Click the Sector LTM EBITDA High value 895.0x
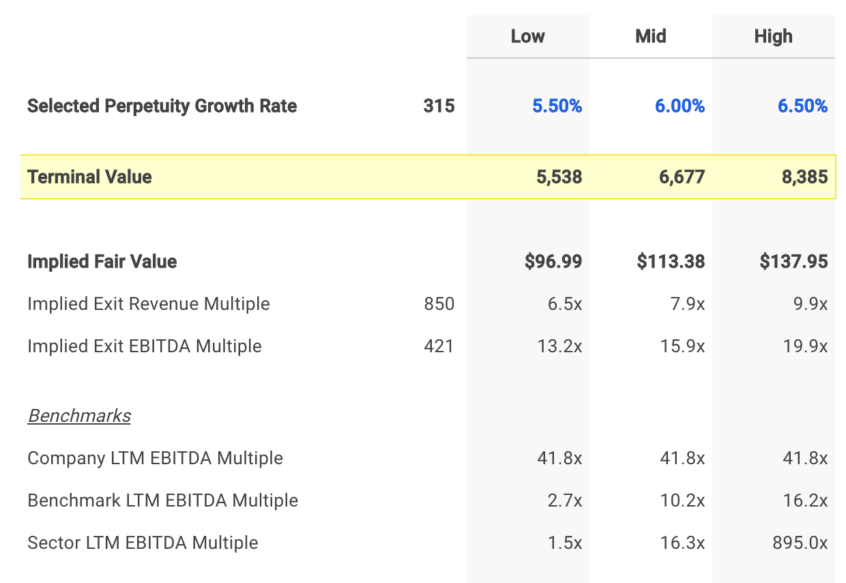 pos(800,543)
